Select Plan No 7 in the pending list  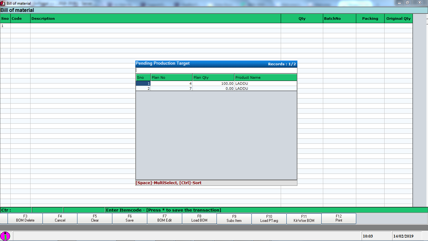click(x=172, y=88)
